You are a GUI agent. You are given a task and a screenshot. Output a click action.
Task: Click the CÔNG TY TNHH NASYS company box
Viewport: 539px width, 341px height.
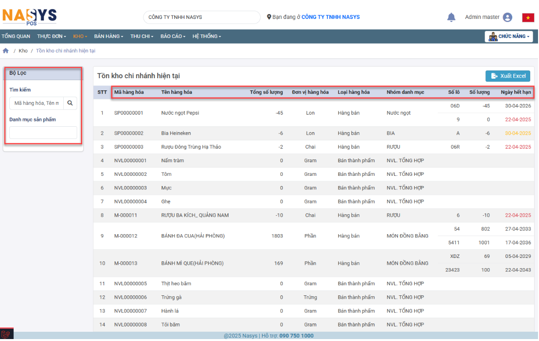[x=201, y=17]
